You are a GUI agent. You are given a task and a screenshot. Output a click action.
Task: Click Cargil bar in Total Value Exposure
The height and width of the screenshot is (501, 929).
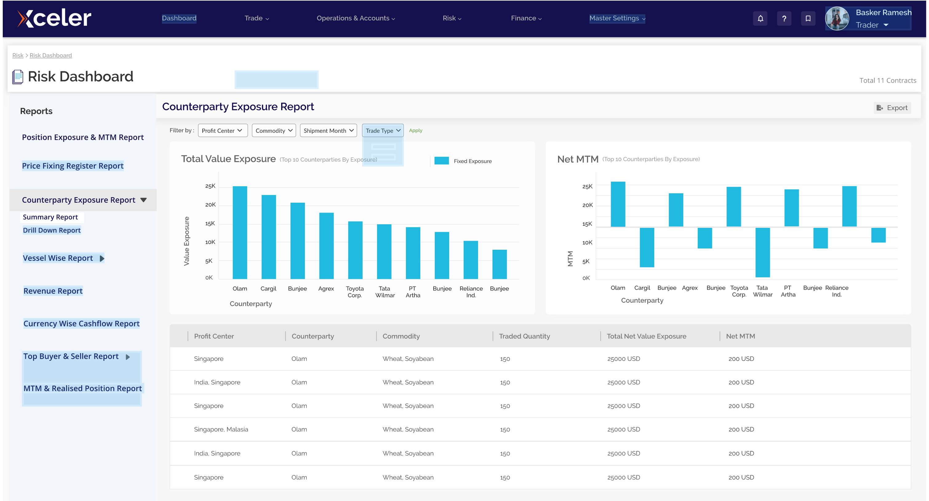269,237
